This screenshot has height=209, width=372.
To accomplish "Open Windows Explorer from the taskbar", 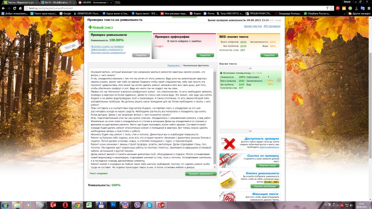I will pyautogui.click(x=17, y=205).
